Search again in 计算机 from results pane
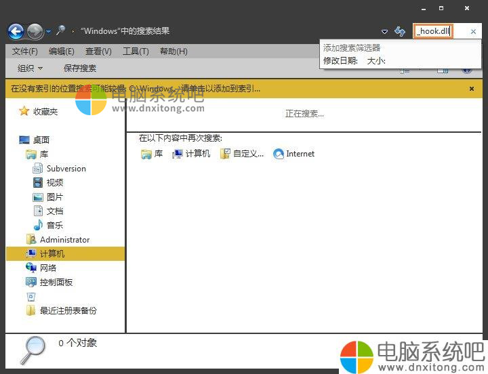 [x=191, y=154]
